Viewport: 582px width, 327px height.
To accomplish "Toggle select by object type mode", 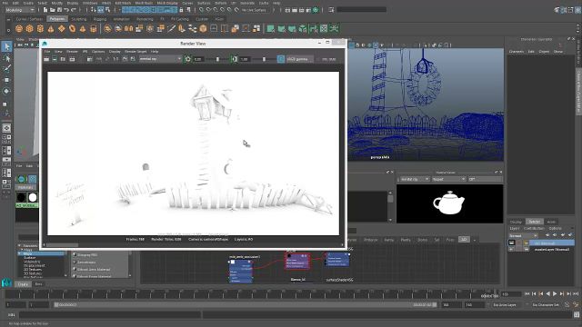I will 101,10.
